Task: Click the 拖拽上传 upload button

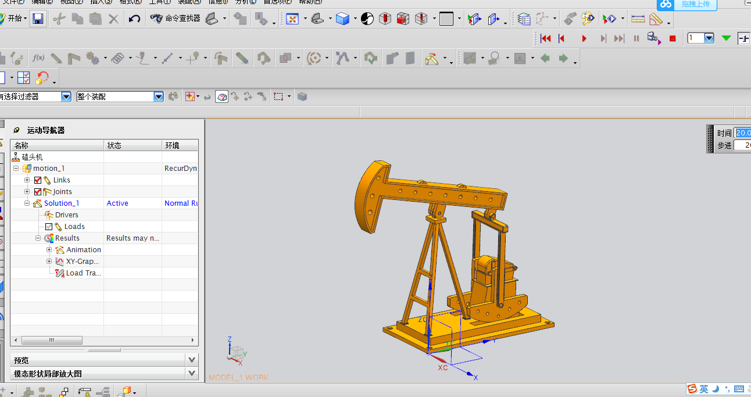Action: 695,5
